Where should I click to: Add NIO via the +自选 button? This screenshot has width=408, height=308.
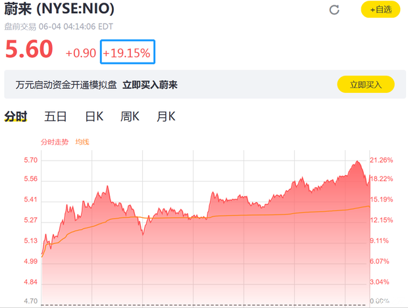click(380, 10)
